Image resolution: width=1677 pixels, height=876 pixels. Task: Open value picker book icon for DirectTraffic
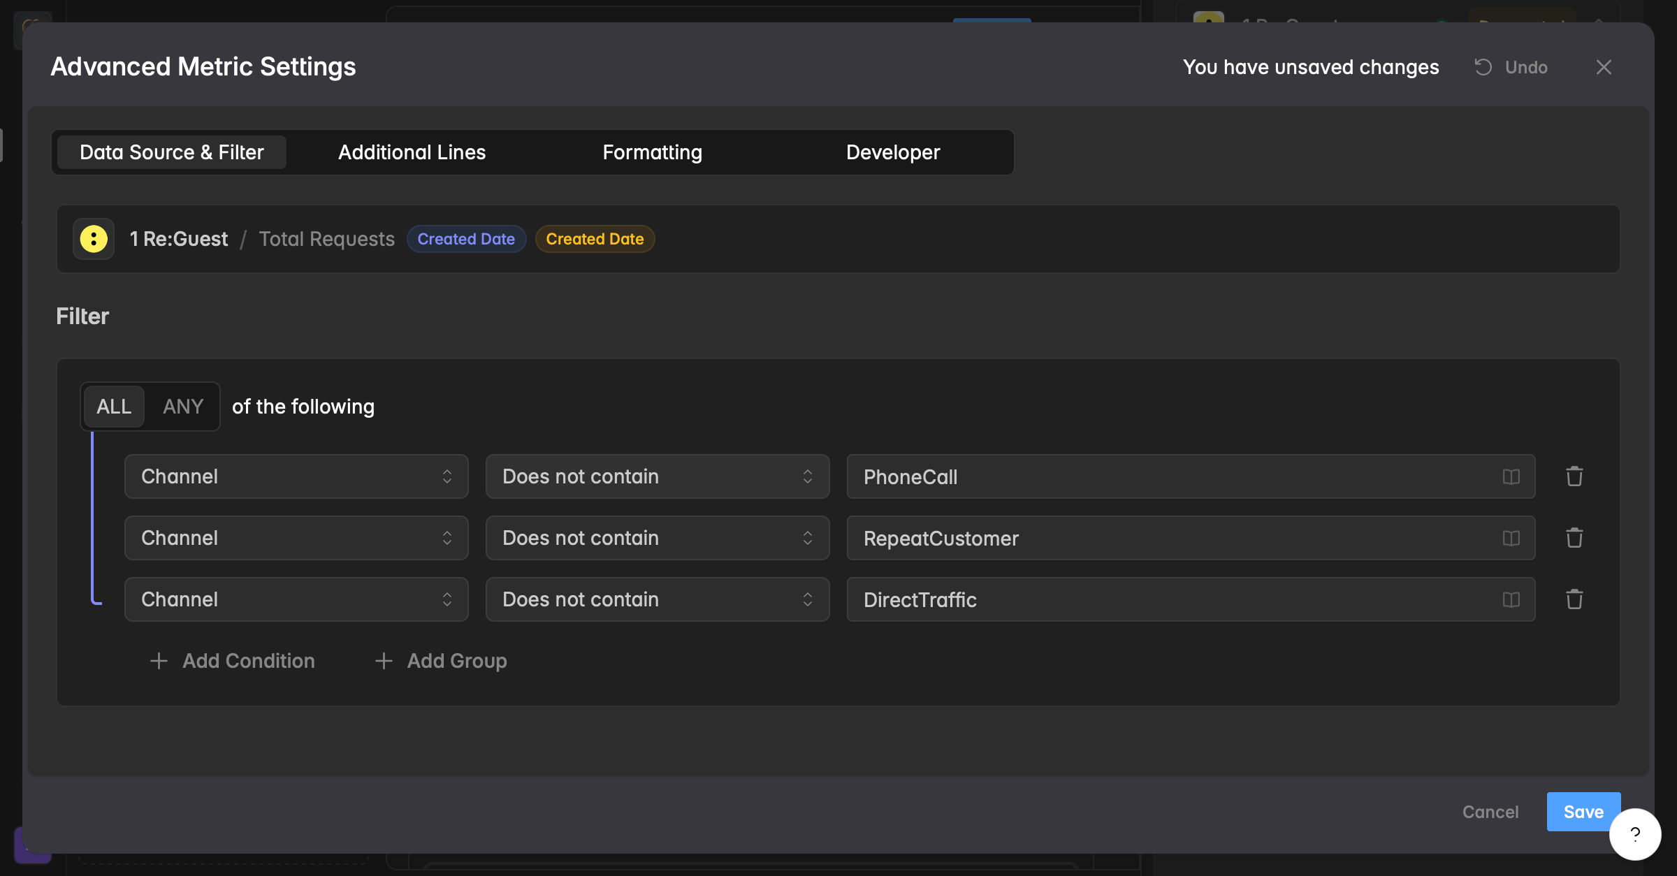point(1511,599)
